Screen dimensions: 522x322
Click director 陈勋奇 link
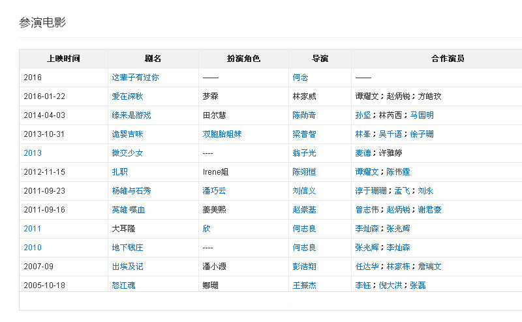tap(304, 115)
